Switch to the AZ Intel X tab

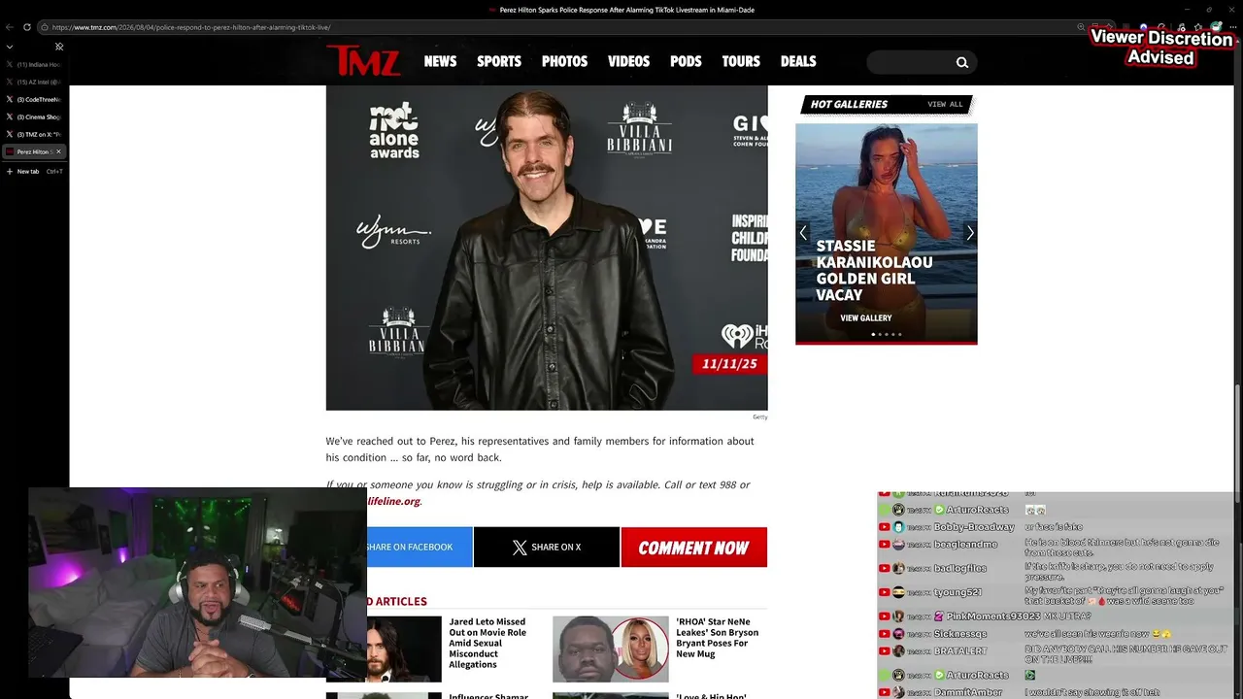pos(34,82)
